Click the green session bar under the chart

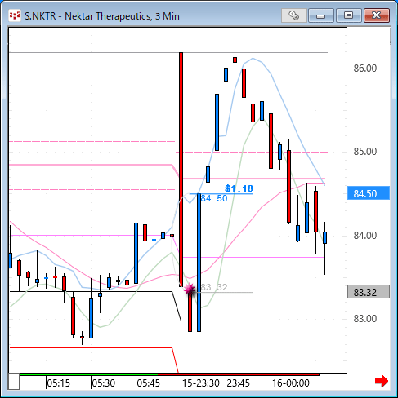pyautogui.click(x=89, y=374)
